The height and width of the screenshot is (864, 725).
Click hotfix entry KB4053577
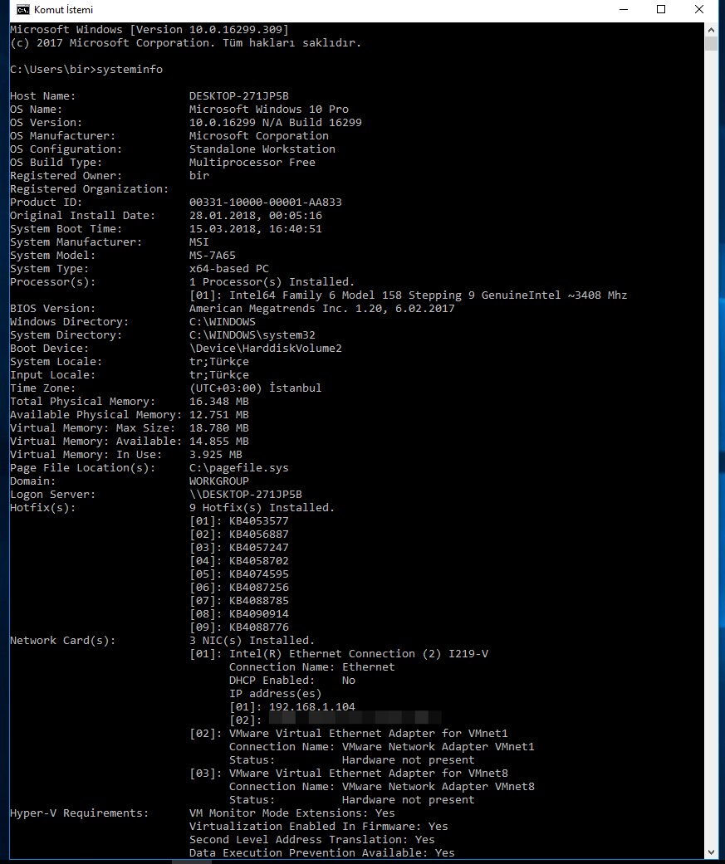pyautogui.click(x=258, y=521)
